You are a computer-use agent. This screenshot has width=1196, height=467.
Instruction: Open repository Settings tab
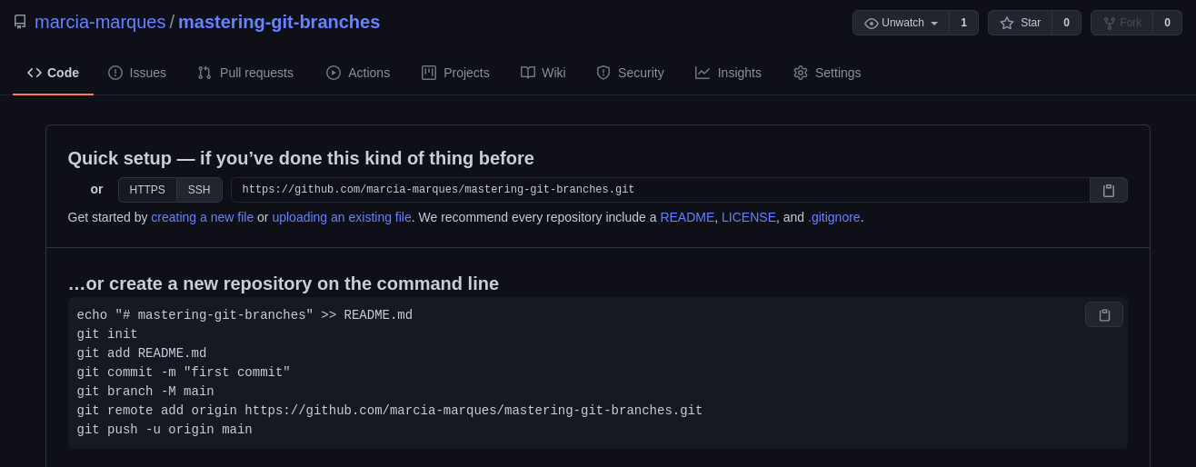[x=827, y=73]
